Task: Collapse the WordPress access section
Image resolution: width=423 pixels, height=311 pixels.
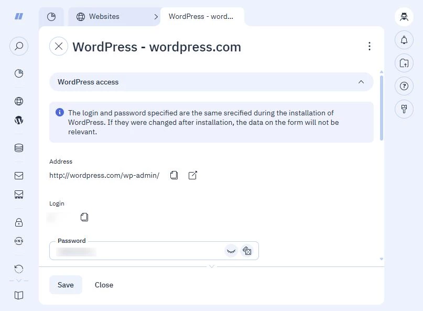Action: [361, 82]
